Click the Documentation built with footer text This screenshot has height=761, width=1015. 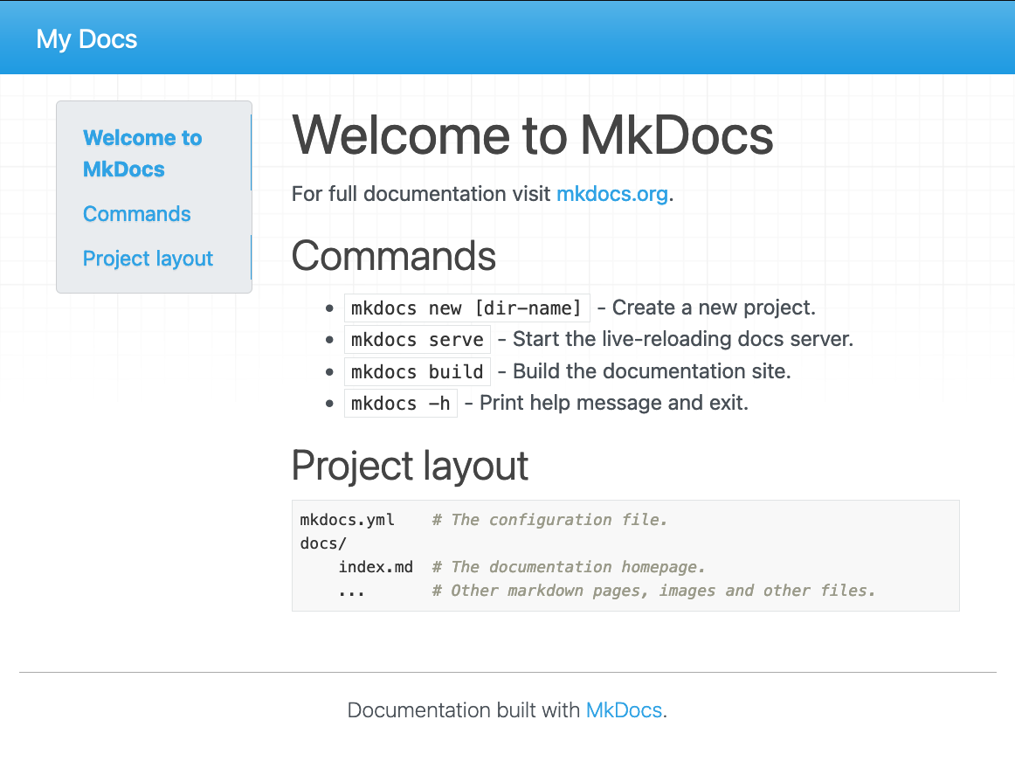click(x=463, y=710)
